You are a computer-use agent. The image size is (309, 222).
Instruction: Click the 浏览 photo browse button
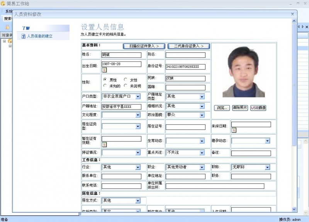[x=222, y=108]
